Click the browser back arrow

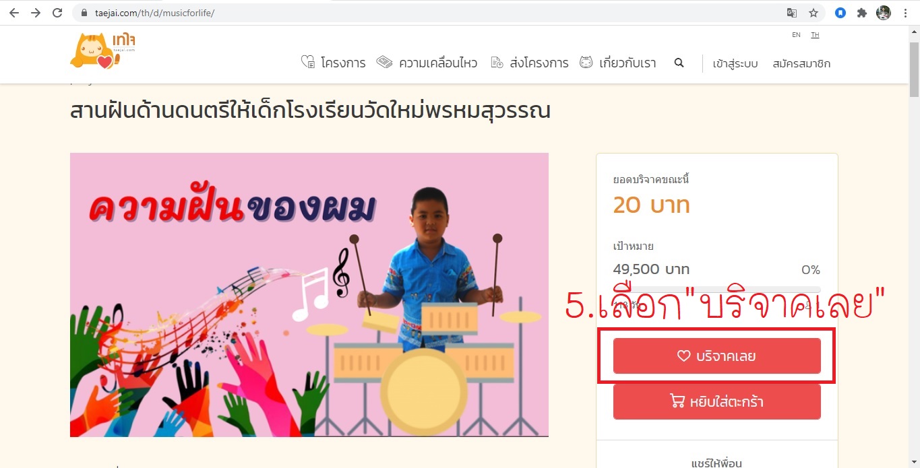[x=14, y=13]
